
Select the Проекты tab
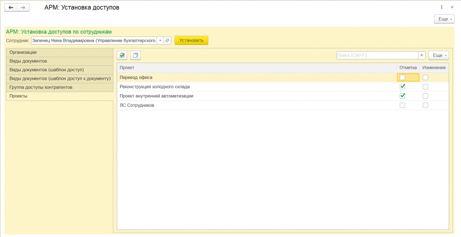tap(59, 96)
